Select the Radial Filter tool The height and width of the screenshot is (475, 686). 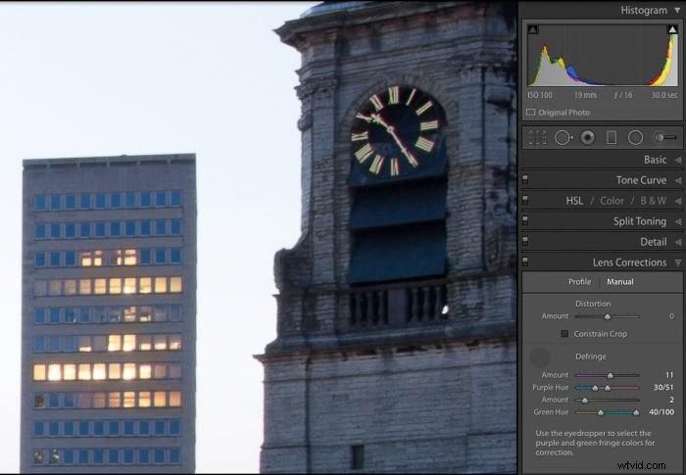tap(635, 137)
